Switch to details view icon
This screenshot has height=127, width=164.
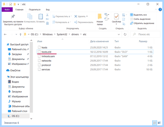pyautogui.click(x=155, y=123)
